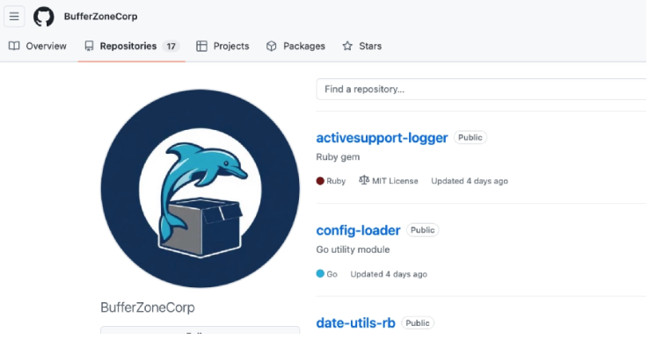Screen dimensions: 663x347
Task: Open the activesupport-logger repository
Action: [x=382, y=138]
